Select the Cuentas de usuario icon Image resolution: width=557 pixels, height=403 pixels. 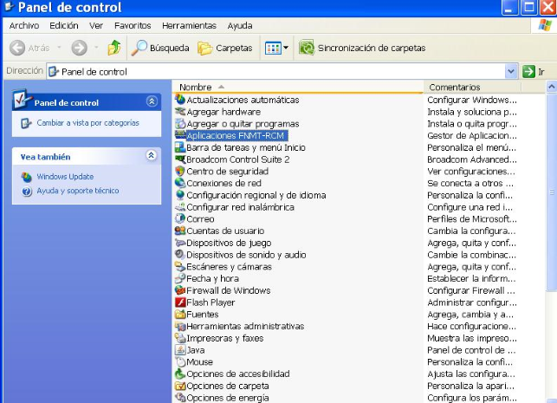click(180, 231)
